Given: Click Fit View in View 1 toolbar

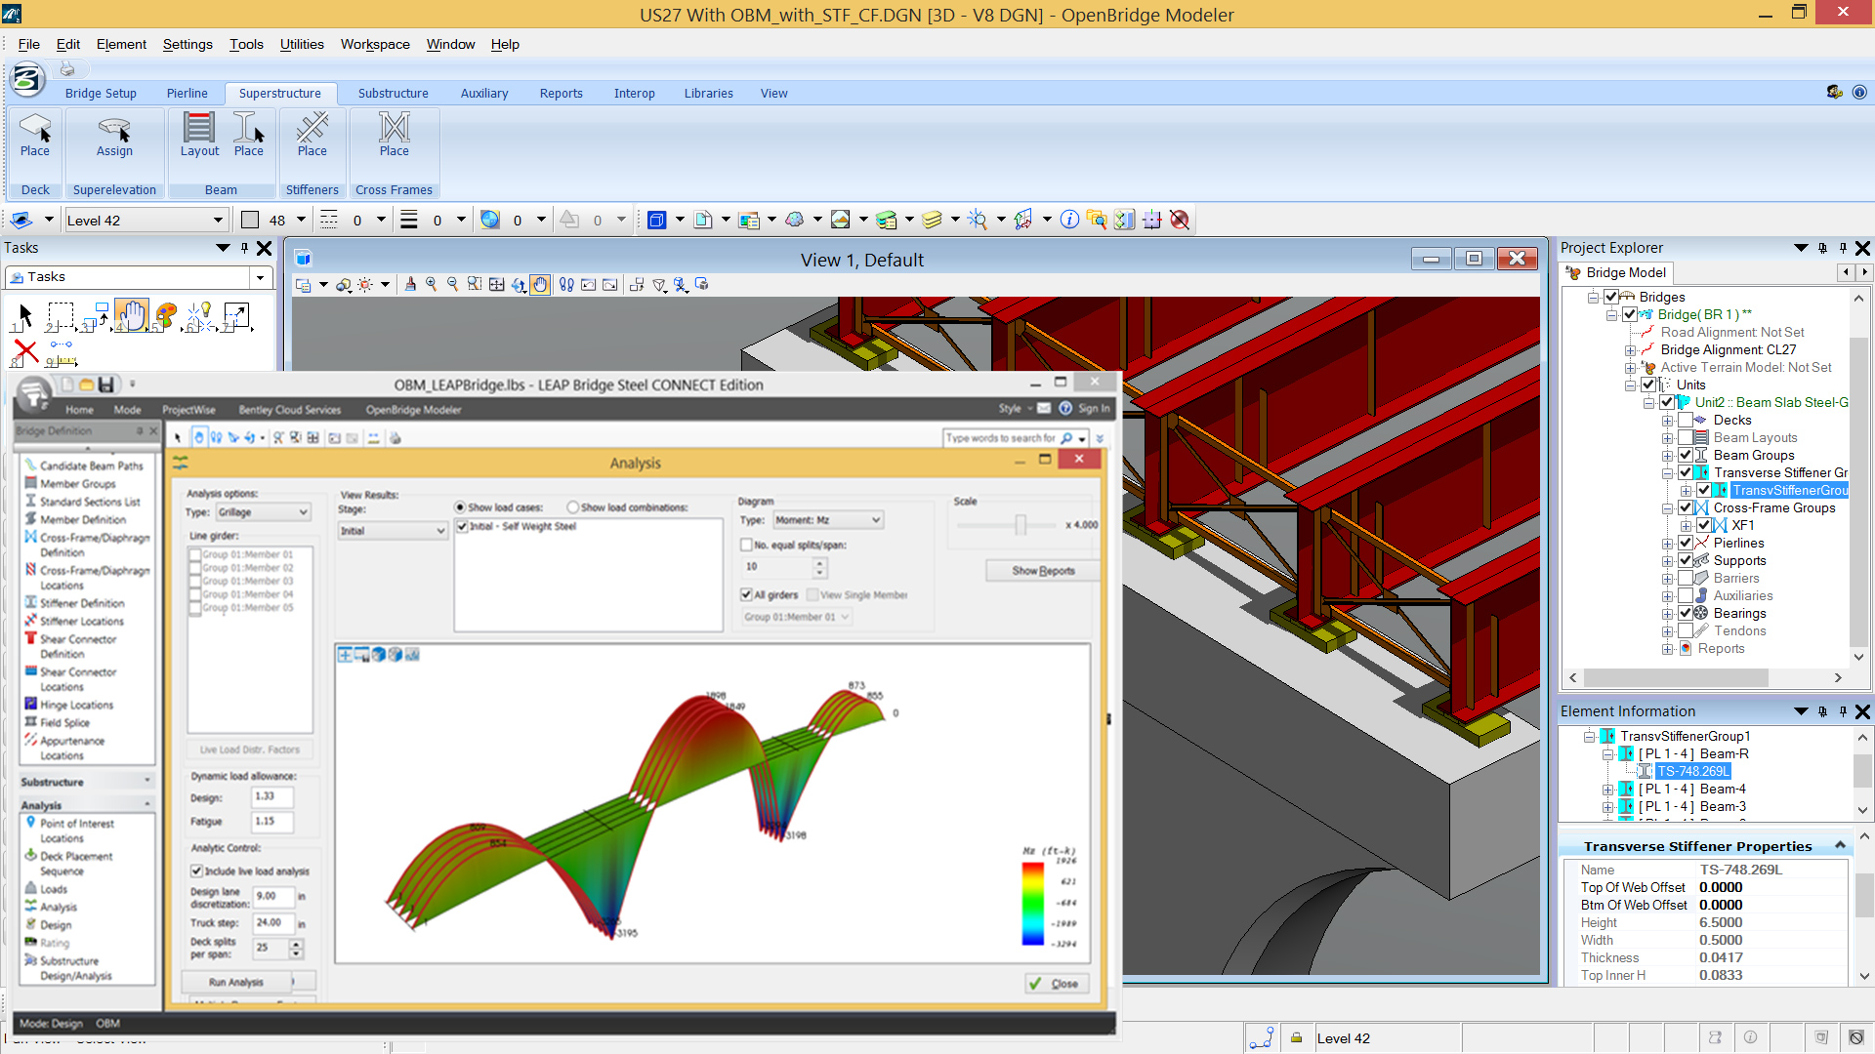Looking at the screenshot, I should [496, 284].
